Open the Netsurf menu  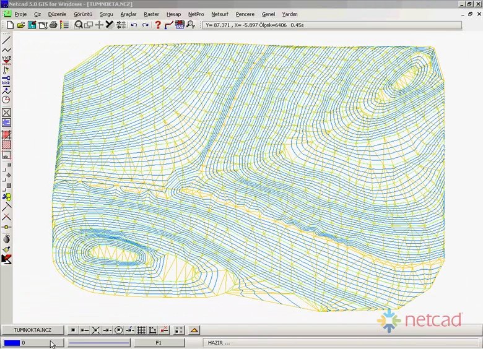[x=220, y=14]
